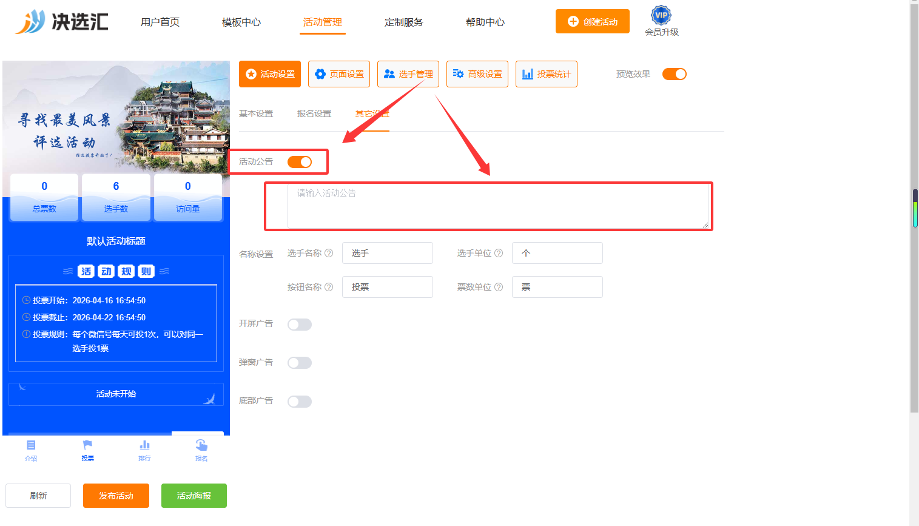The height and width of the screenshot is (526, 919).
Task: Click the 活动规则 heading in the preview
Action: [x=116, y=271]
